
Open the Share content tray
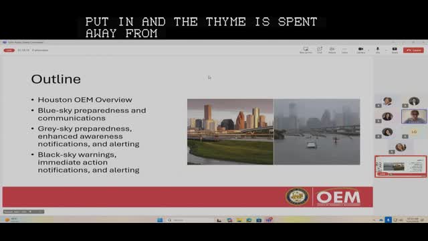coord(395,50)
